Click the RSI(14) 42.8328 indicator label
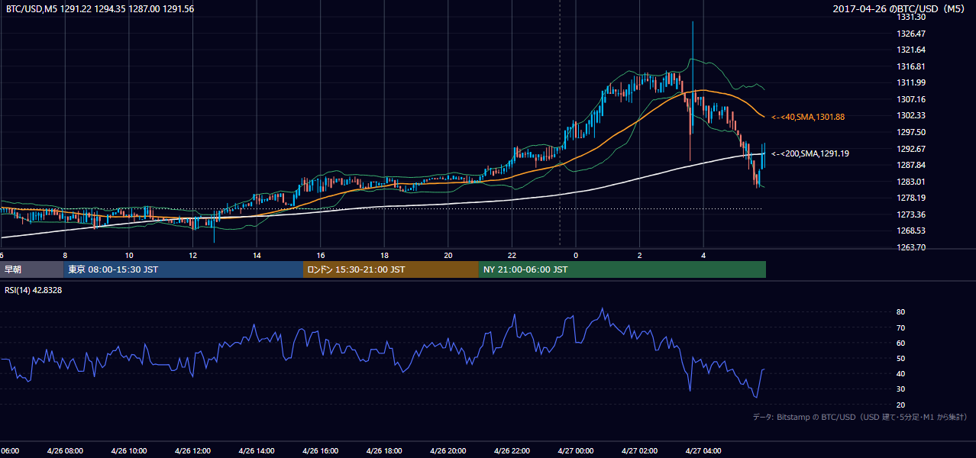Viewport: 976px width, 458px height. [34, 290]
